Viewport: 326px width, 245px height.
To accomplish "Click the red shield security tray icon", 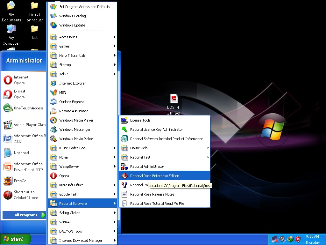I will pos(298,239).
